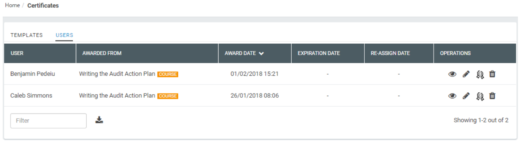
Task: Preview Caleb Simmons' certificate with eye icon
Action: pos(452,96)
